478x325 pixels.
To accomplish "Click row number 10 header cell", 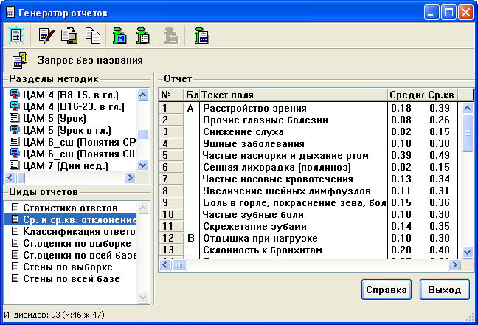I will (x=171, y=214).
